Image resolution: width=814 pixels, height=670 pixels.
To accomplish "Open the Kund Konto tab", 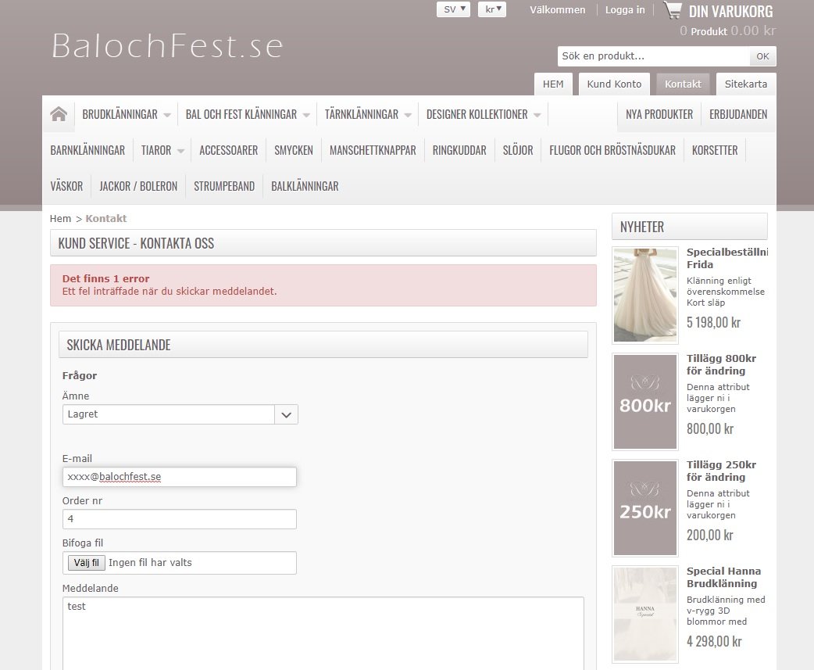I will pos(614,84).
